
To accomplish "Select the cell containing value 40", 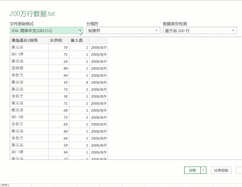I will 59,131.
